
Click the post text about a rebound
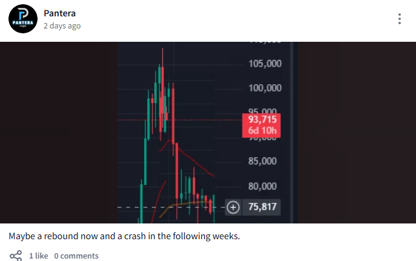(124, 236)
